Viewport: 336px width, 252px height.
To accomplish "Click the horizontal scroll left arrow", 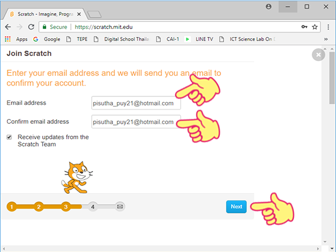I will coord(3,249).
